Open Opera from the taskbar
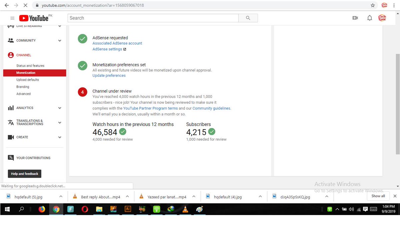 point(85,209)
